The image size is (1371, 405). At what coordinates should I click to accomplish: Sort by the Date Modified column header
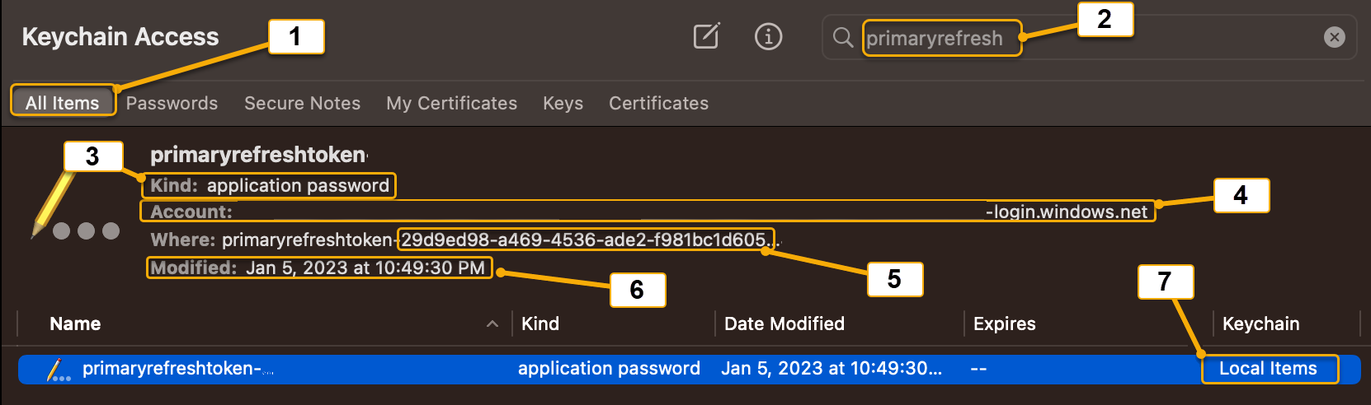(784, 324)
